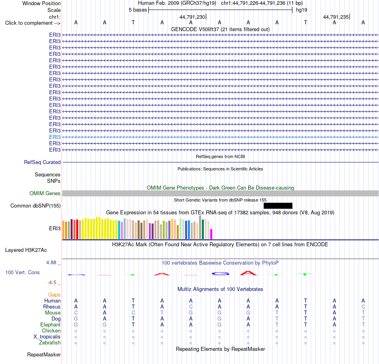Viewport: 379px width, 364px height.
Task: Click the blue 'G' PhyloP conservation logo
Action: pyautogui.click(x=220, y=274)
